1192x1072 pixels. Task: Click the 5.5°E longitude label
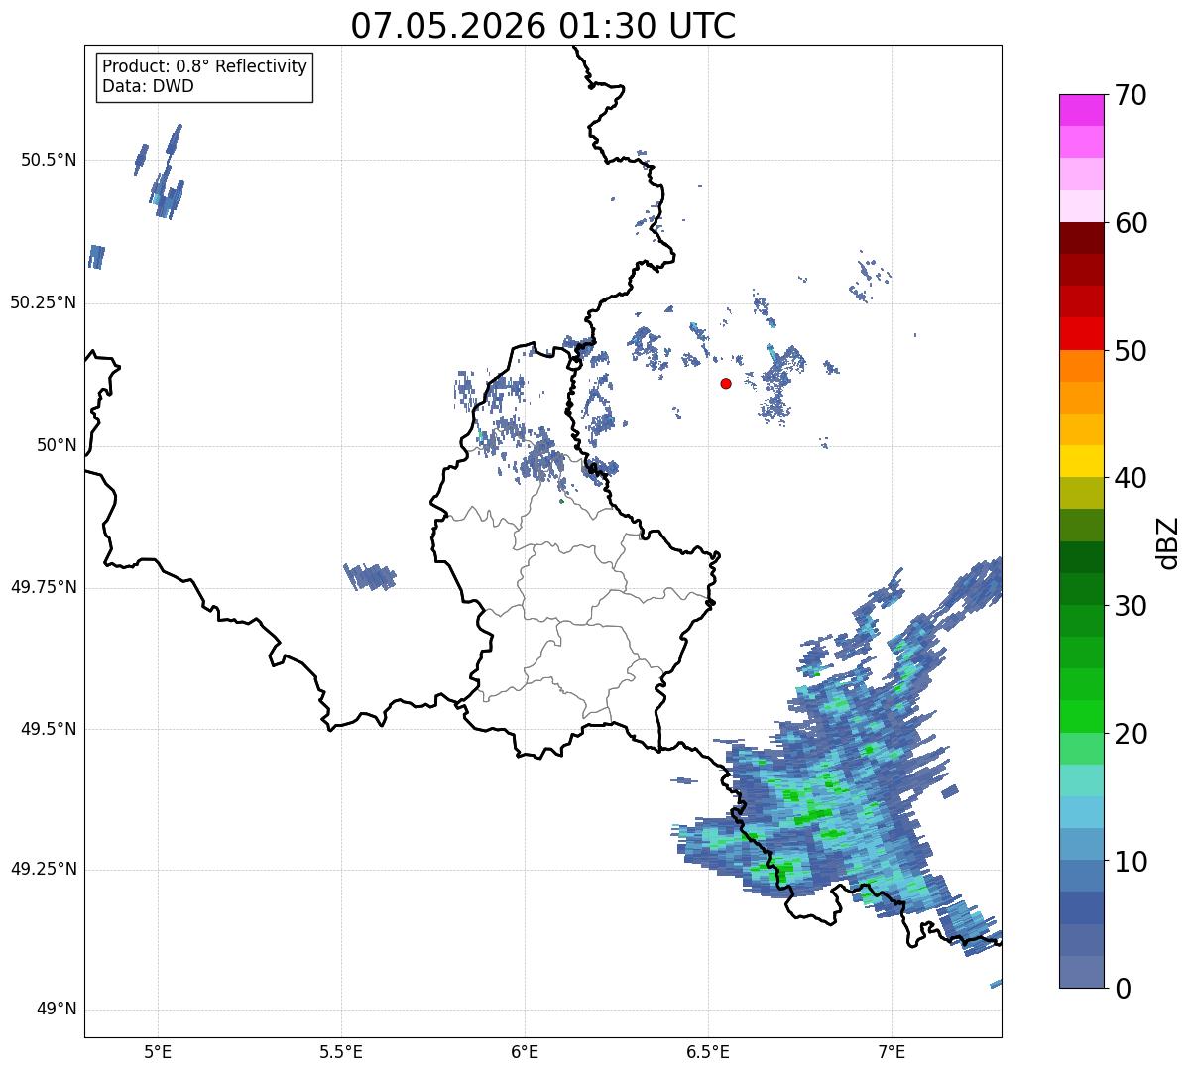pyautogui.click(x=341, y=1050)
